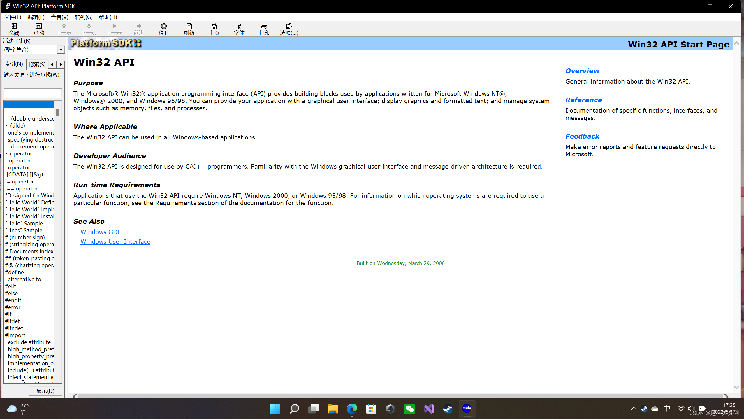The height and width of the screenshot is (419, 744).
Task: Click the Print (打印) toolbar icon
Action: pyautogui.click(x=264, y=29)
